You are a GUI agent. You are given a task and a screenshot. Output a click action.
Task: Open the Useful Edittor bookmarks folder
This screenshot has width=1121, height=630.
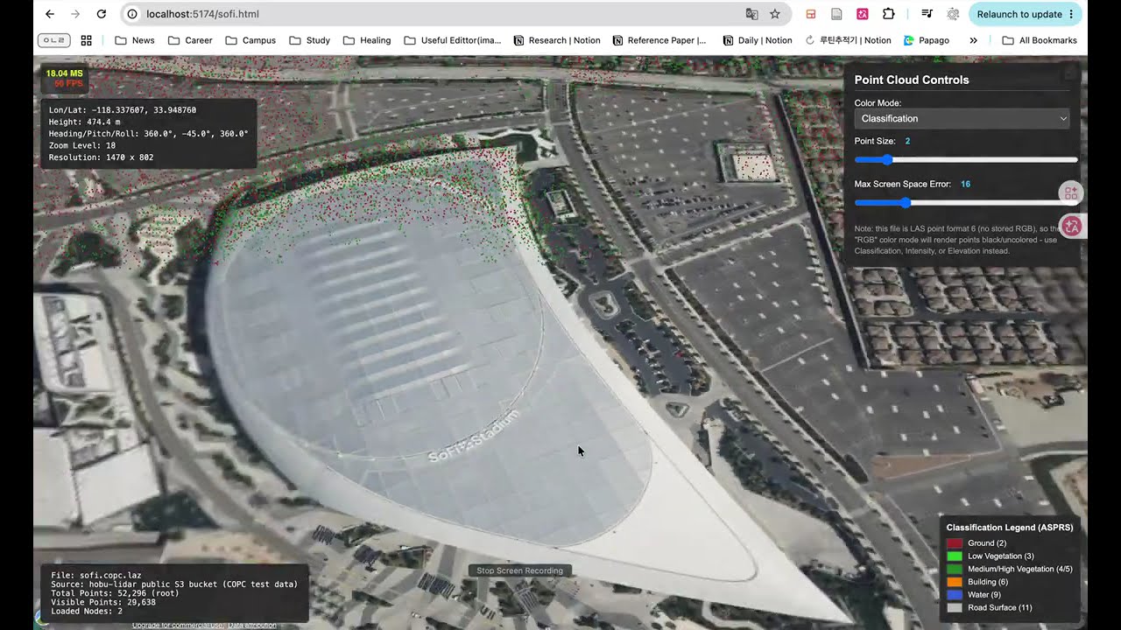click(453, 40)
